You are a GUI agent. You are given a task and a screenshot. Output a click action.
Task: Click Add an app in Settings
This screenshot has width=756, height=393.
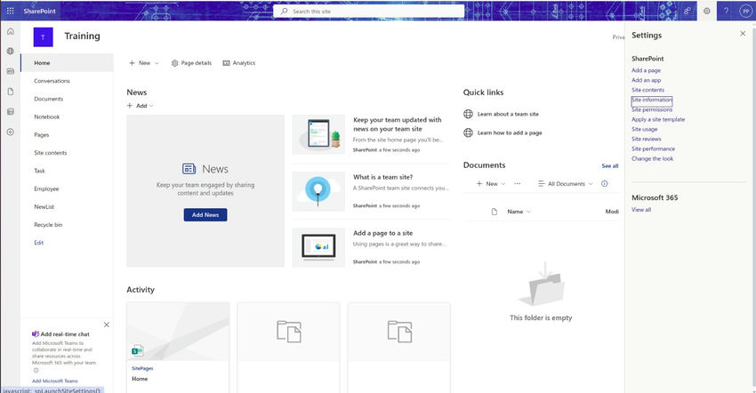point(646,80)
